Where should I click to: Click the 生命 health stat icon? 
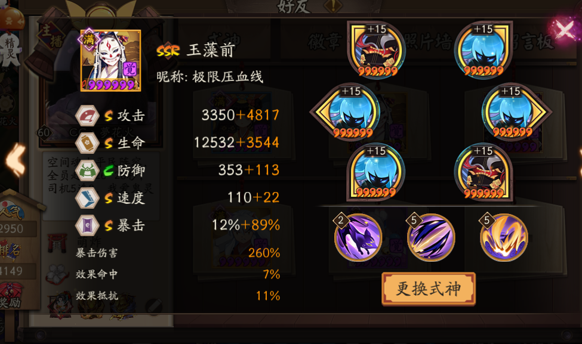pyautogui.click(x=87, y=143)
